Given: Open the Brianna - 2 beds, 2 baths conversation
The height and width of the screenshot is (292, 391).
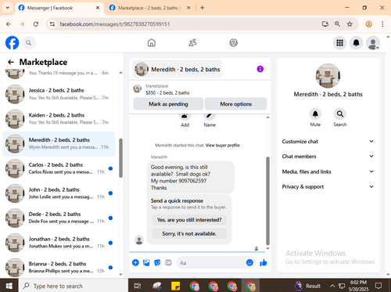Looking at the screenshot, I should (59, 267).
